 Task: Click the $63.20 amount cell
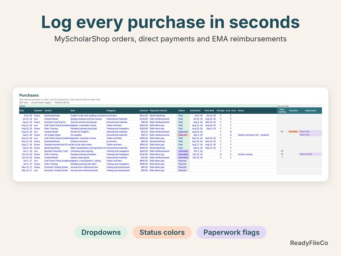pyautogui.click(x=144, y=132)
